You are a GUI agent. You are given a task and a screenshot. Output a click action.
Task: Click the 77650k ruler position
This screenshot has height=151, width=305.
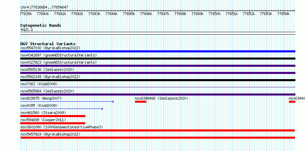(215, 14)
